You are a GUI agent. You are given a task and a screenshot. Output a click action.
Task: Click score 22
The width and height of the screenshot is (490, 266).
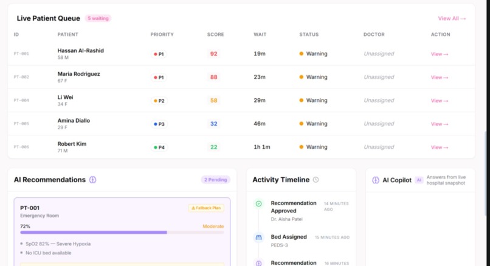click(x=214, y=147)
